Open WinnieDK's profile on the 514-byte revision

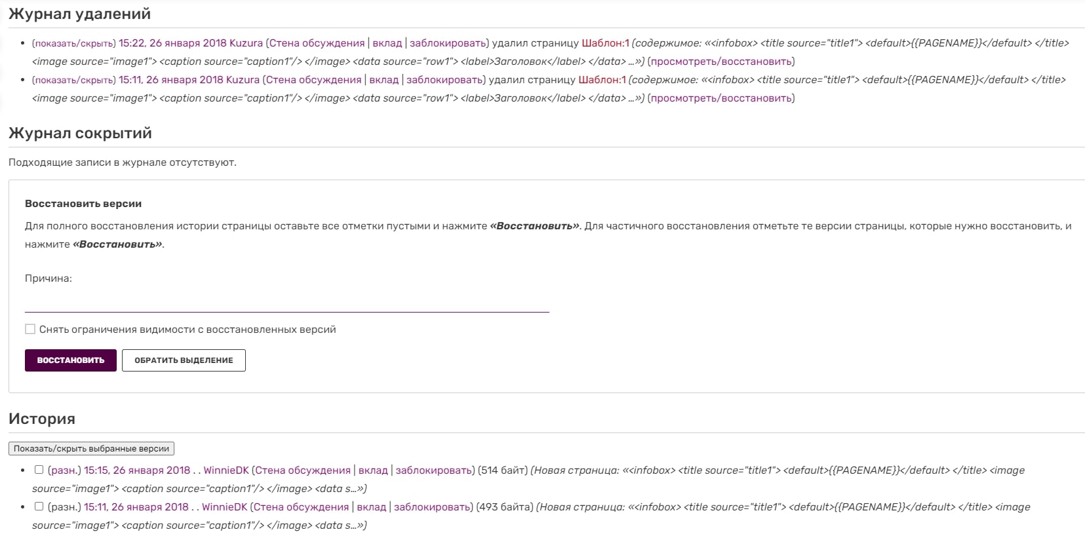click(226, 470)
